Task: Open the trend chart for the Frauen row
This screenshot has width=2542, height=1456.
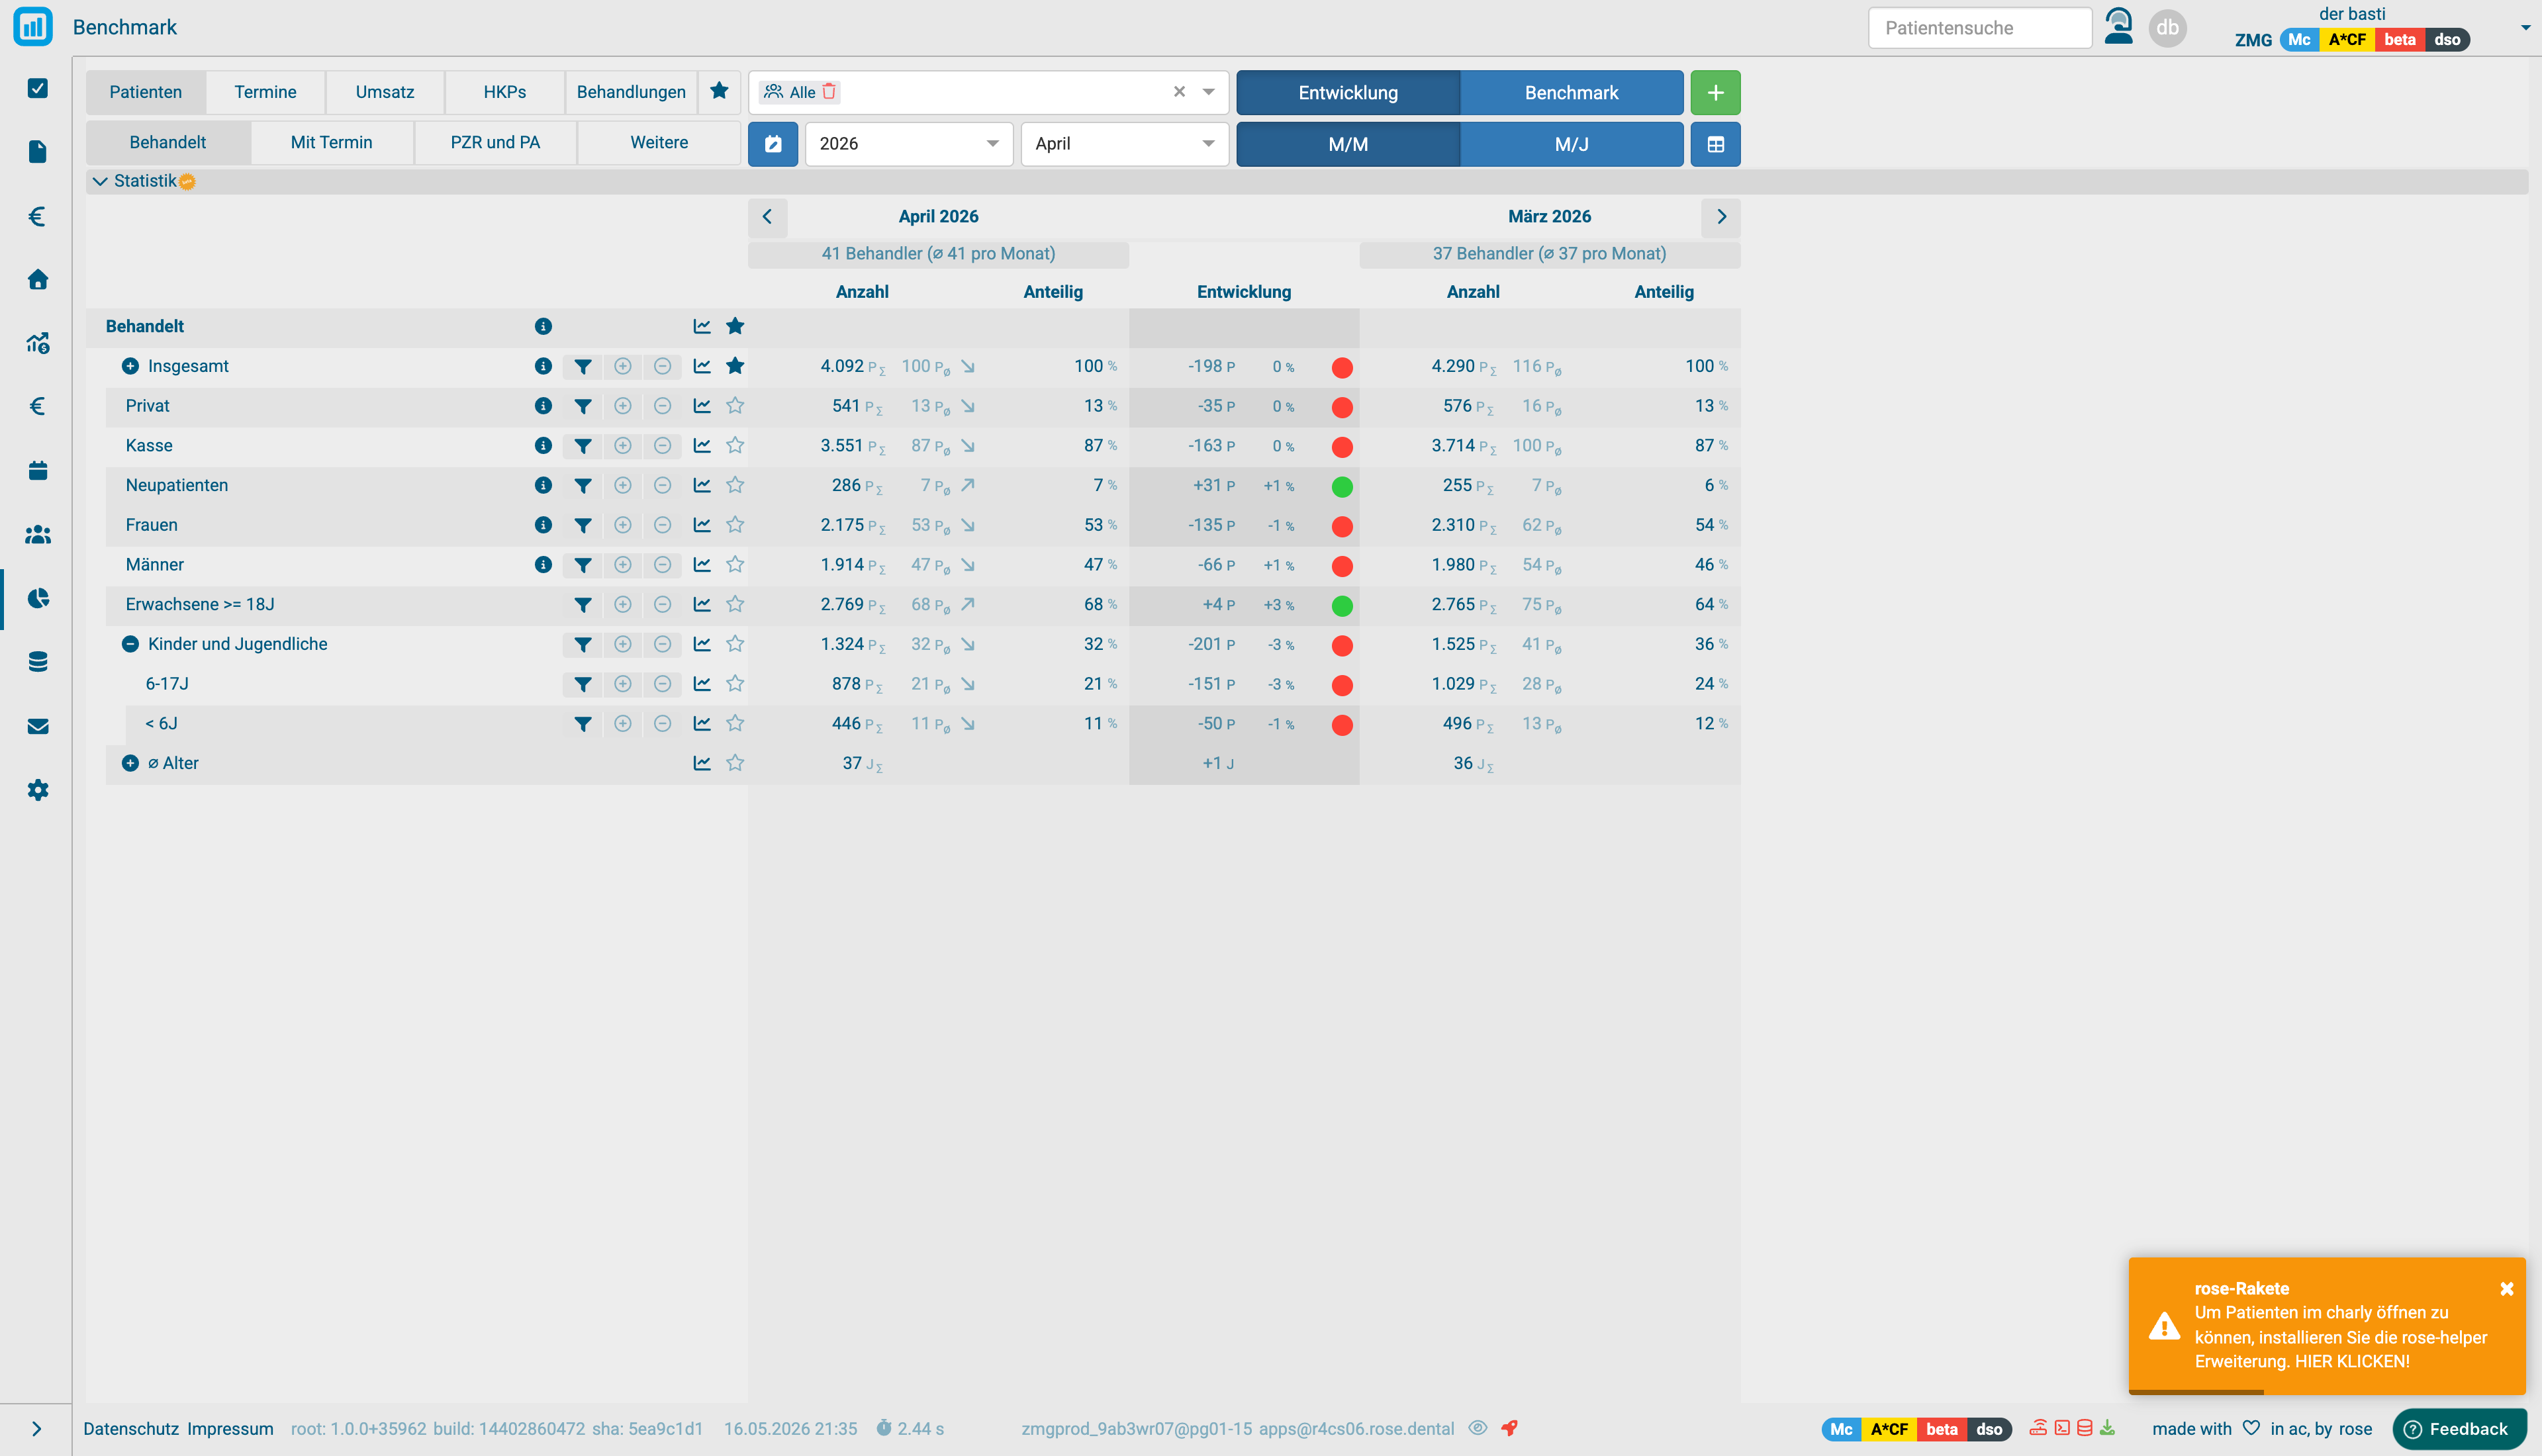Action: coord(702,525)
